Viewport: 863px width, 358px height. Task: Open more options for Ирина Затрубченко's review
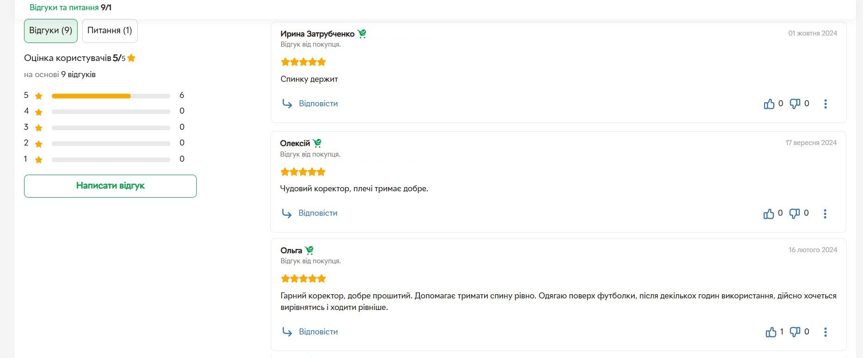[x=826, y=104]
